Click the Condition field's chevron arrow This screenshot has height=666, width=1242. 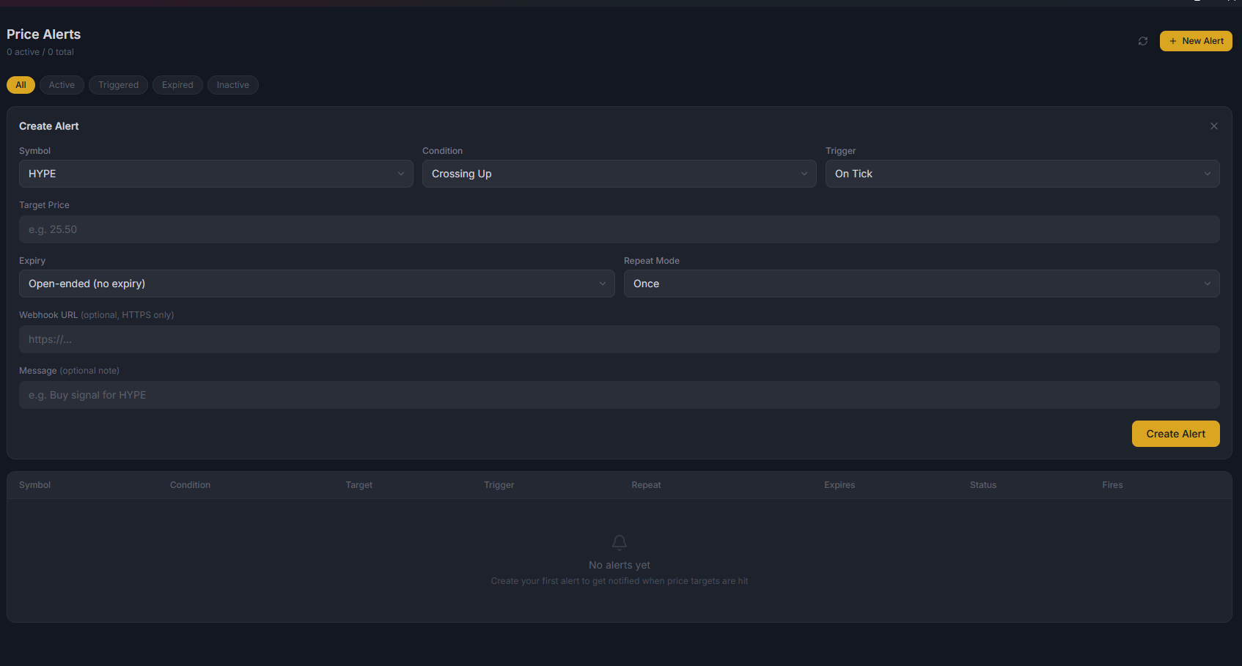[804, 174]
